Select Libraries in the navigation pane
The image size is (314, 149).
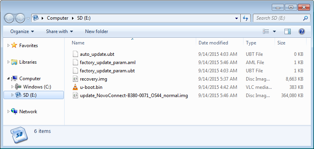point(28,62)
